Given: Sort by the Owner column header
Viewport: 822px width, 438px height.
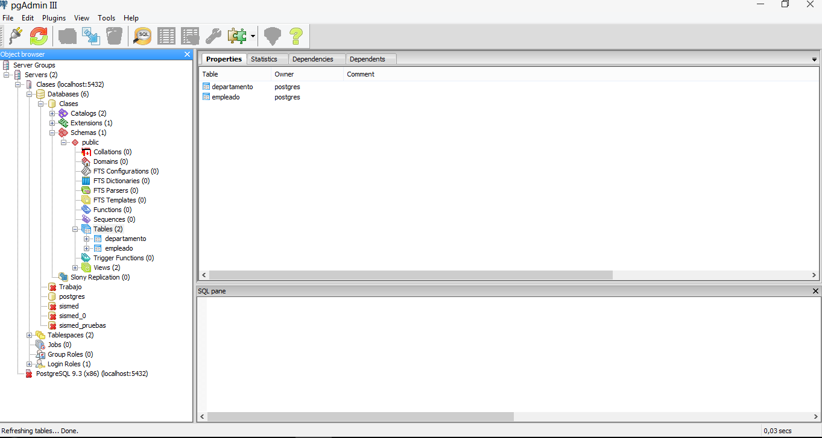Looking at the screenshot, I should click(307, 74).
